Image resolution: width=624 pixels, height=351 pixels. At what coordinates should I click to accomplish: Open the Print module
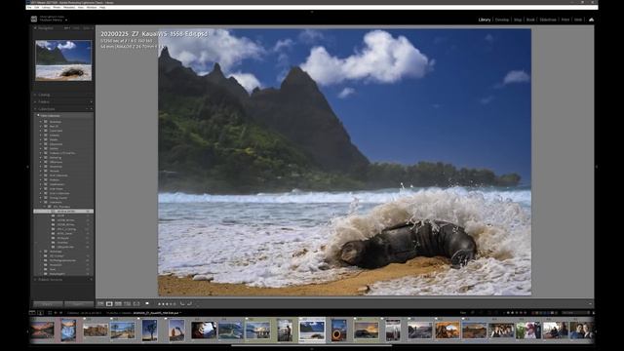(565, 19)
